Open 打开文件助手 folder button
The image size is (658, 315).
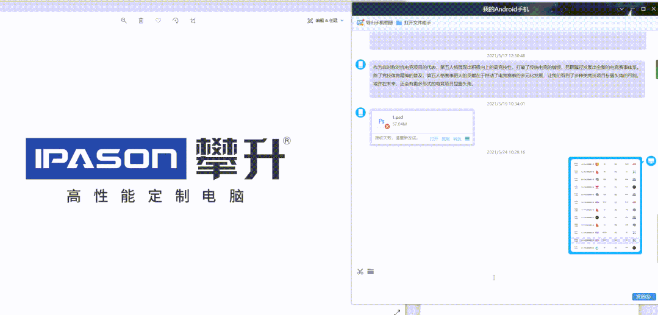[x=413, y=23]
